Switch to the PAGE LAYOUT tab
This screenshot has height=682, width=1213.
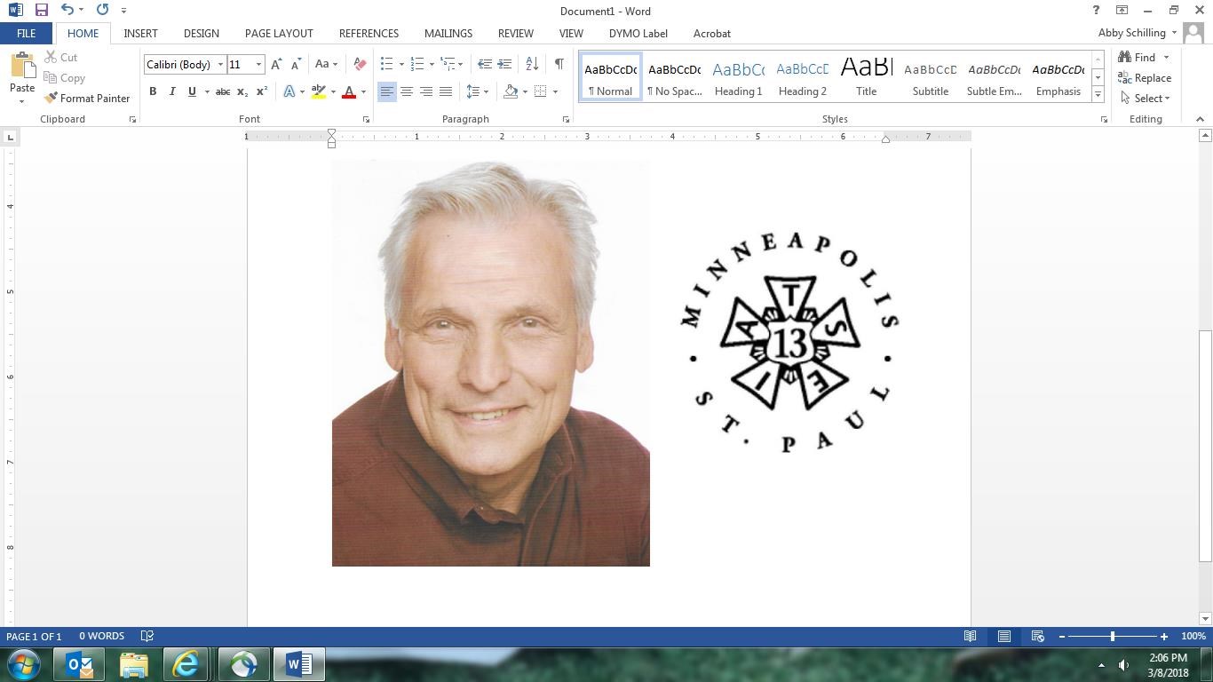[279, 33]
